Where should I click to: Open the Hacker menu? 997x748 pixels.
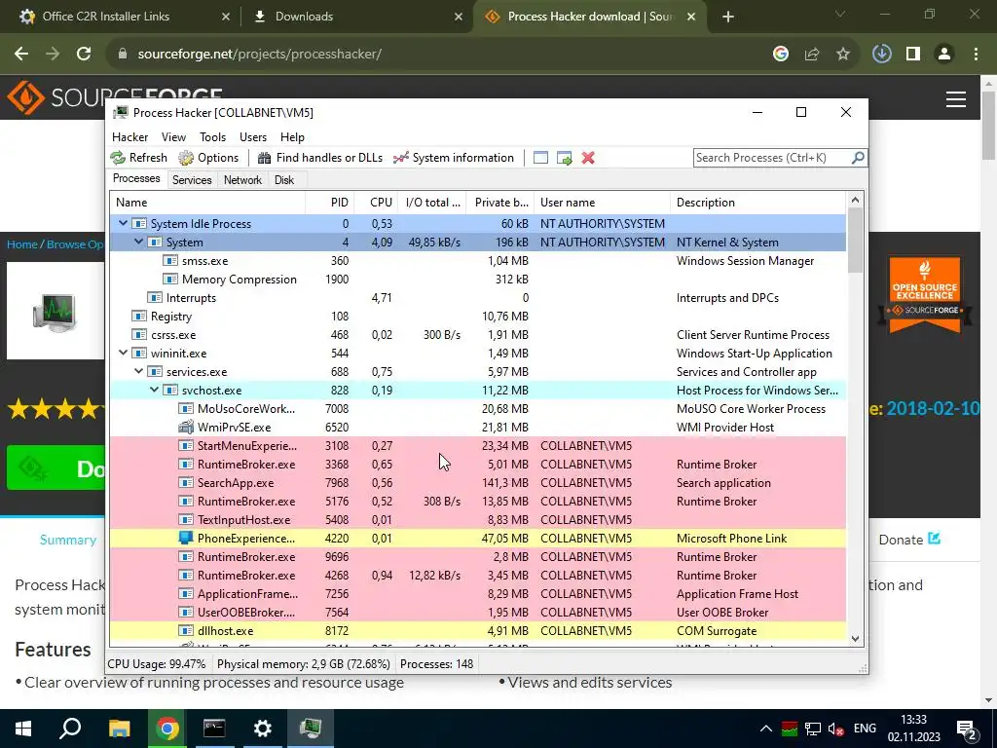[129, 136]
